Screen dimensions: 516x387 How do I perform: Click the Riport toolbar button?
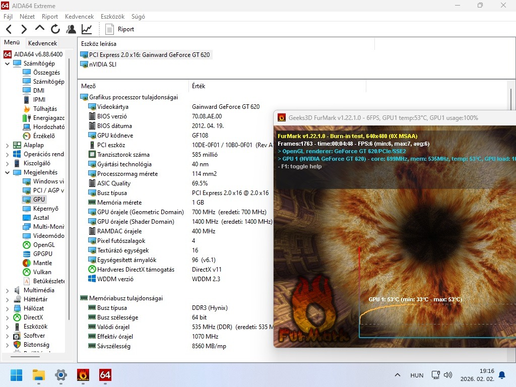(x=120, y=29)
